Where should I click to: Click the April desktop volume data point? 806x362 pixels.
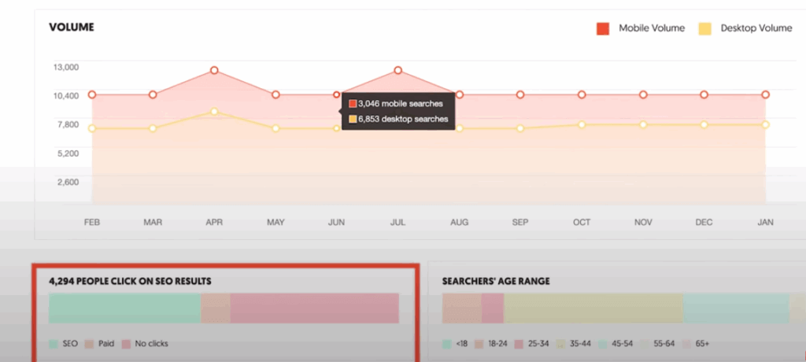pos(214,112)
